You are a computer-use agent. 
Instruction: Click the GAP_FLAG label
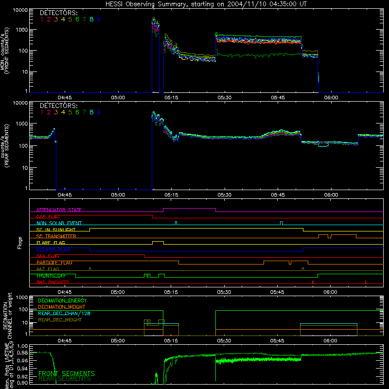[48, 216]
